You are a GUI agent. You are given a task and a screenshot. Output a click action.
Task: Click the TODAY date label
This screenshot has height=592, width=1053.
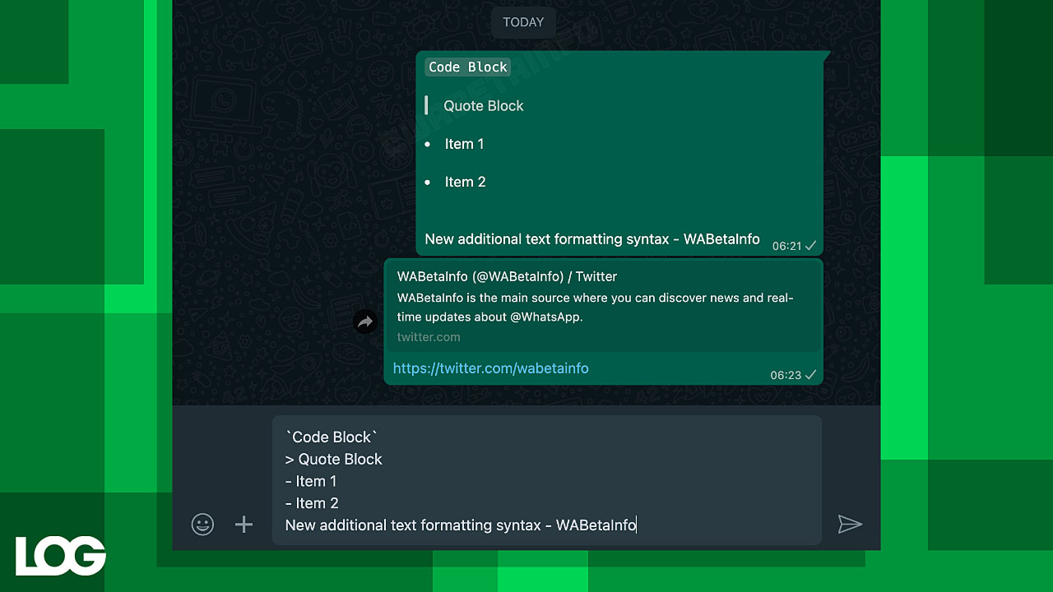523,22
